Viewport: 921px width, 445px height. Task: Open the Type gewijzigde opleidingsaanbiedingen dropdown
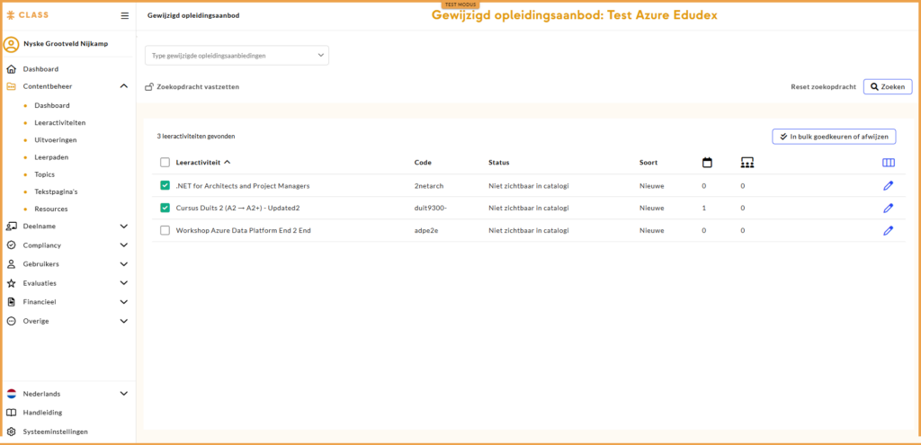pyautogui.click(x=237, y=56)
